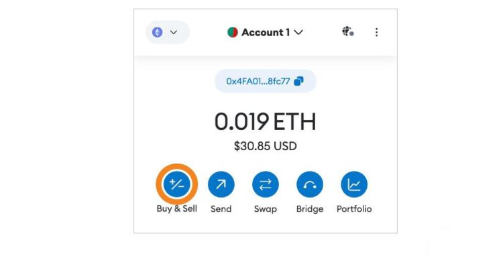Open the Portfolio chart icon
This screenshot has height=260, width=503.
point(354,184)
